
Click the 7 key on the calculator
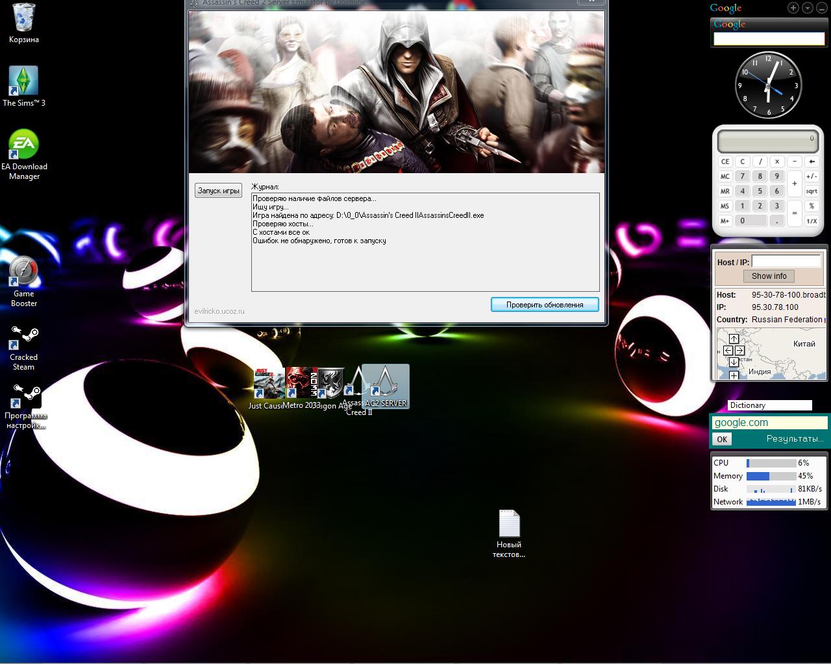[743, 176]
